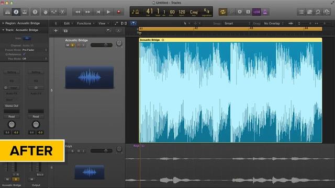Toggle the purple Metronome button
Viewport: 335px width, 188px height.
265,12
